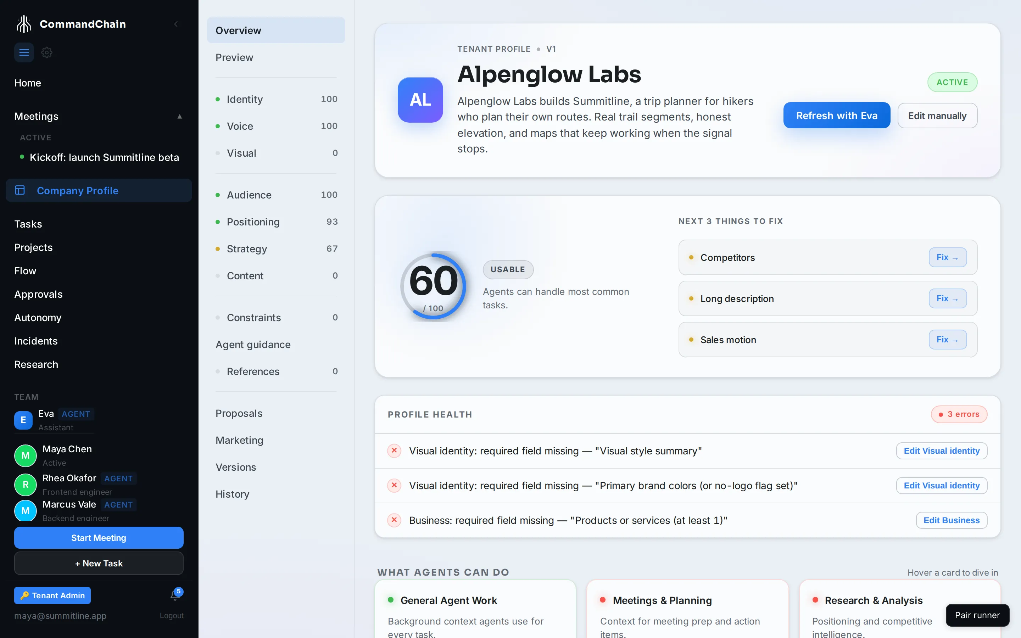Open the Research & Analysis card

pos(900,609)
